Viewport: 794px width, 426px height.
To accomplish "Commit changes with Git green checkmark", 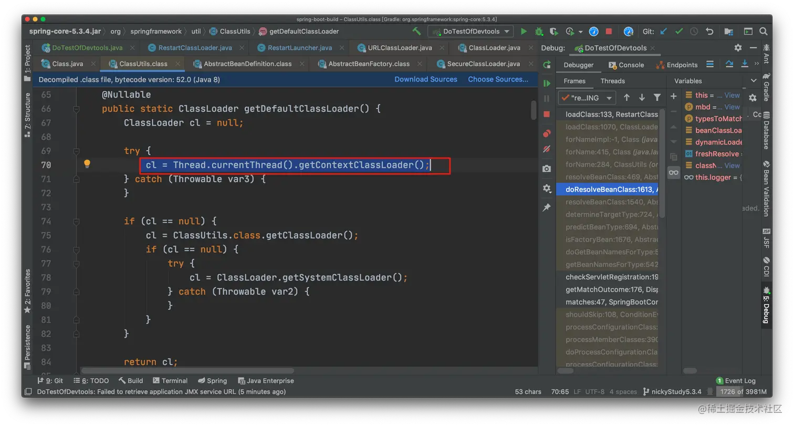I will tap(679, 32).
